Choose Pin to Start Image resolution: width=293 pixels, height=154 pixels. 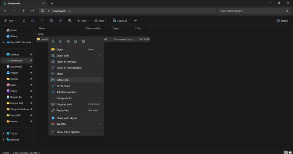click(x=76, y=86)
